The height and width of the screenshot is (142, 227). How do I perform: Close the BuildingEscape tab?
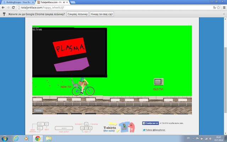pos(33,2)
